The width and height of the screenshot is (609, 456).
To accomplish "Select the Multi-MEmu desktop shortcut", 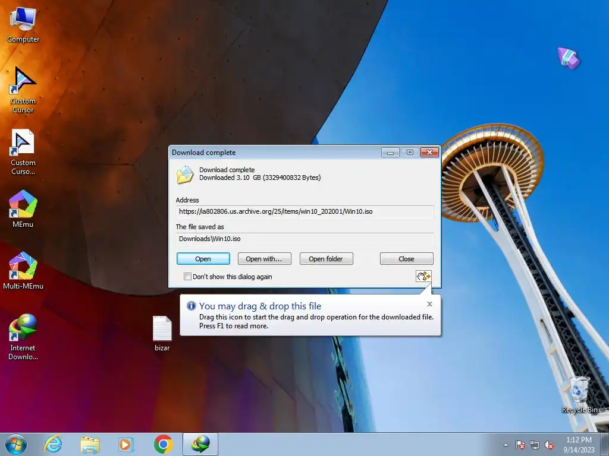I will [23, 271].
